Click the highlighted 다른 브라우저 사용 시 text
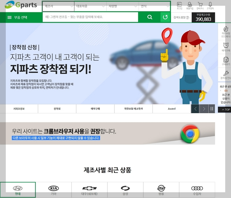Image resolution: width=231 pixels, height=198 pixels. (x=56, y=138)
